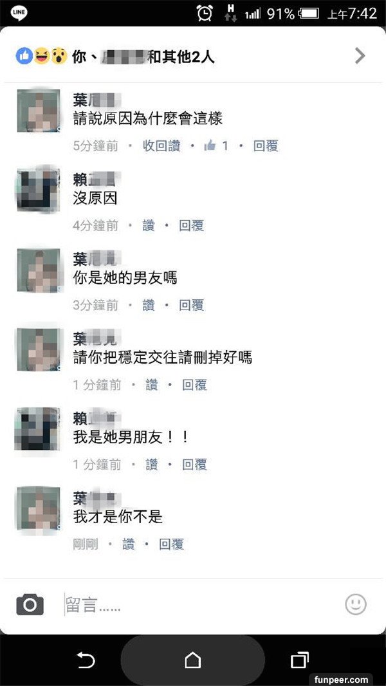Like the 沒原因 comment with 讚

pos(149,226)
